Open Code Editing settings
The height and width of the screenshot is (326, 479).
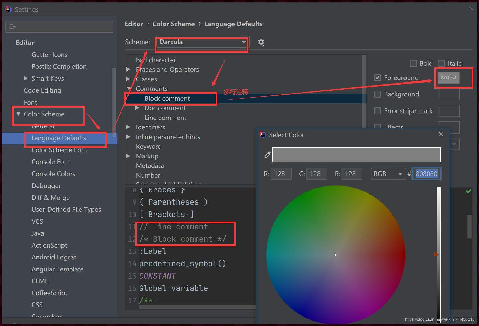tap(42, 90)
